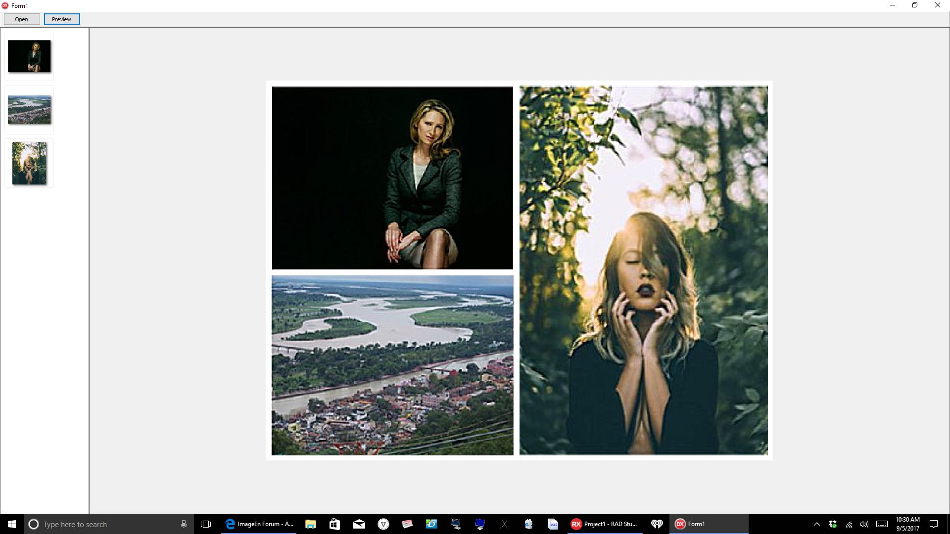950x534 pixels.
Task: Open the blue document-sync taskbar icon
Action: (528, 524)
